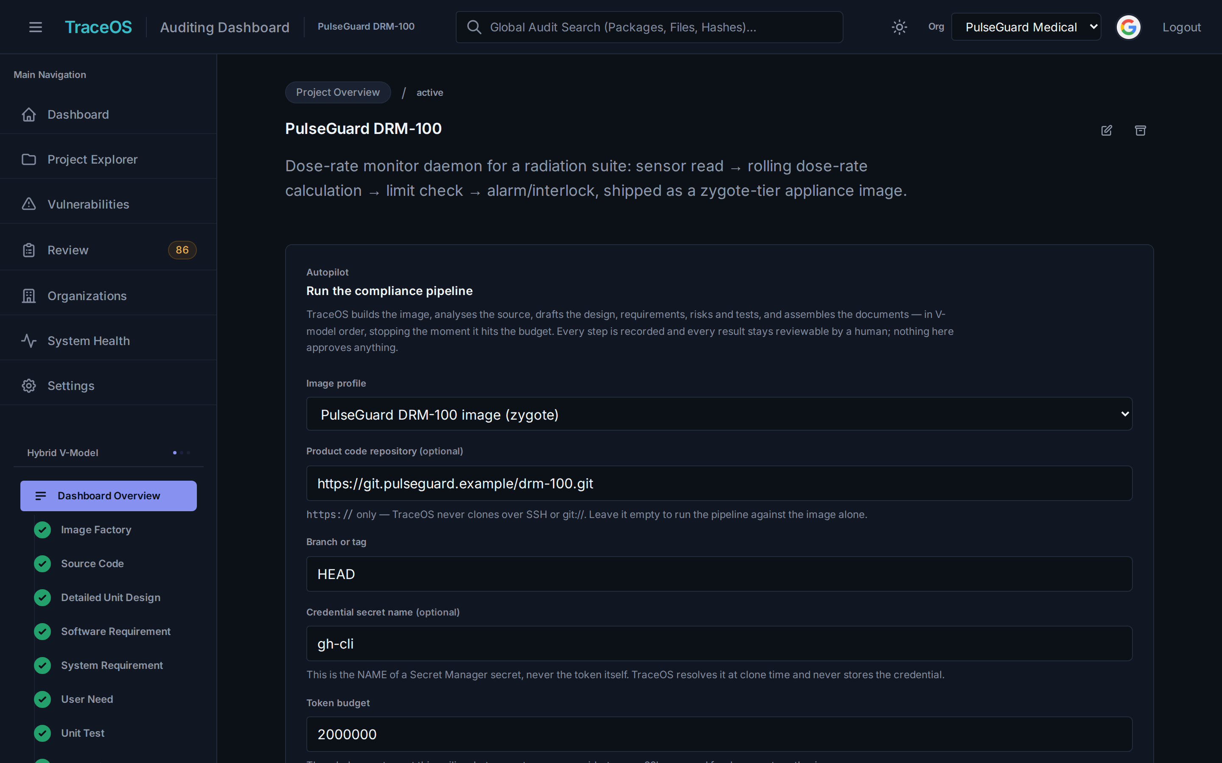Click the Project Overview breadcrumb
The image size is (1222, 763).
[338, 92]
